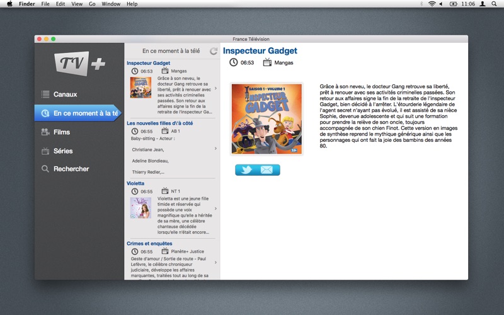
Task: Expand Les nouvelles filles row chevron
Action: click(215, 148)
